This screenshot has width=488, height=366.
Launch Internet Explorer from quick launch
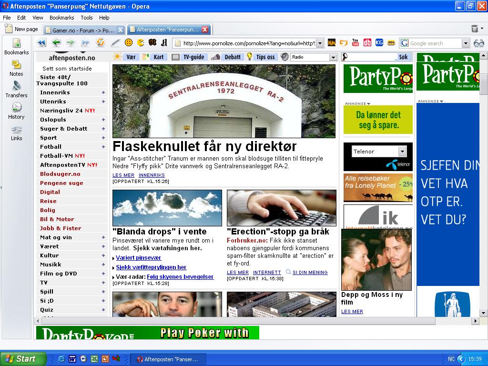click(x=61, y=359)
